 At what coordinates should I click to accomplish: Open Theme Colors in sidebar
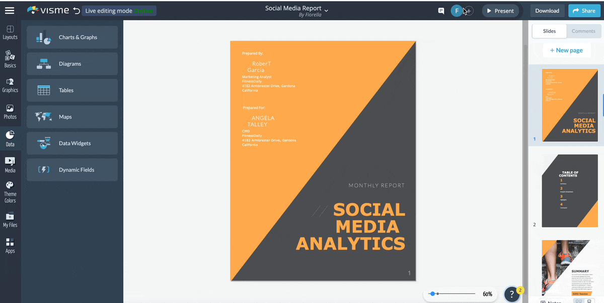(x=10, y=192)
